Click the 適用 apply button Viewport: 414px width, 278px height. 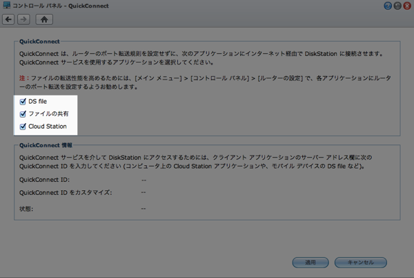[310, 262]
